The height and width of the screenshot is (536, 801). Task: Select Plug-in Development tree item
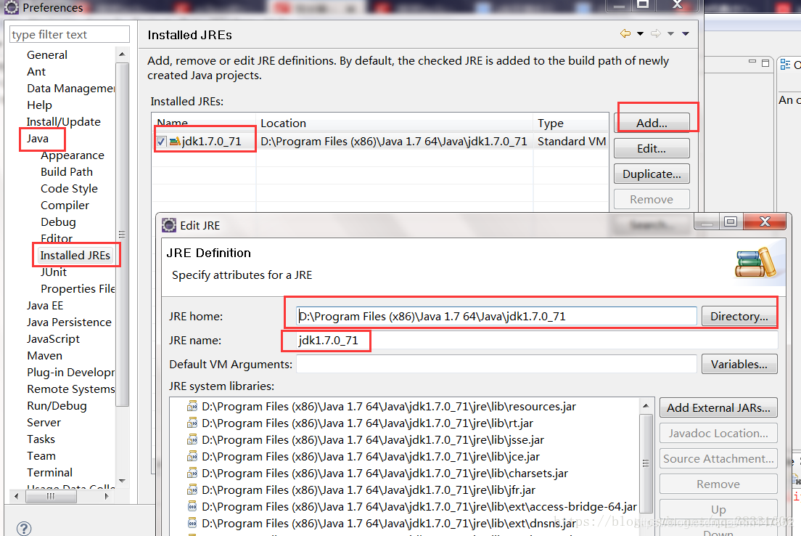pos(70,373)
